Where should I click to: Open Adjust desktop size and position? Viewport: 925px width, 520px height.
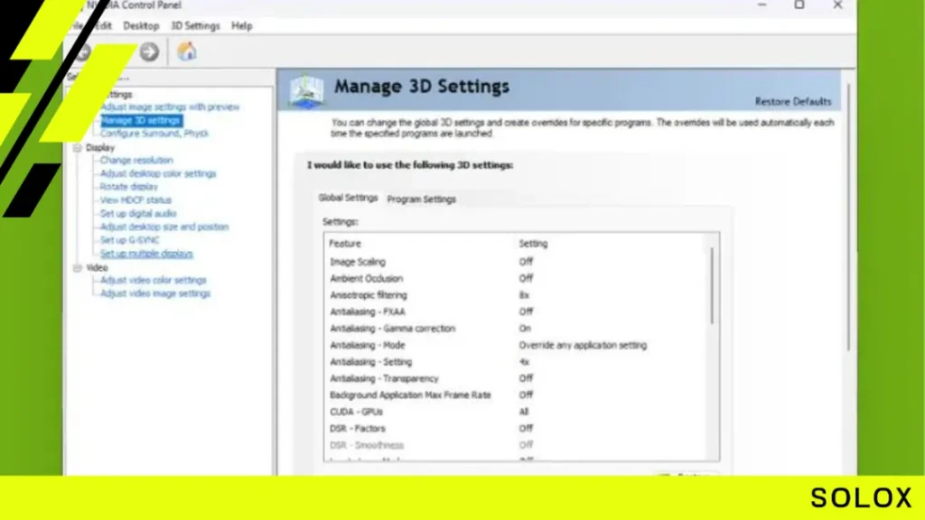(164, 227)
